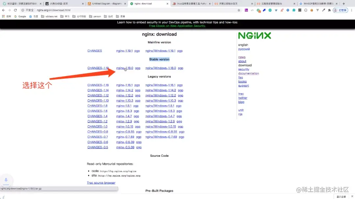355x199 pixels.
Task: Close the nginx: download tab
Action: click(167, 4)
